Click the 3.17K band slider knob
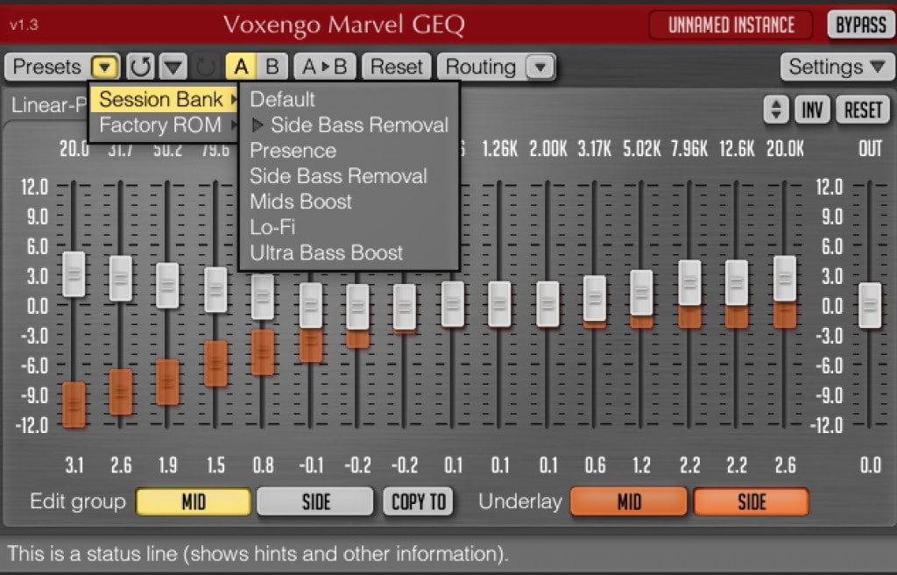Screen dimensions: 897x575 point(595,298)
